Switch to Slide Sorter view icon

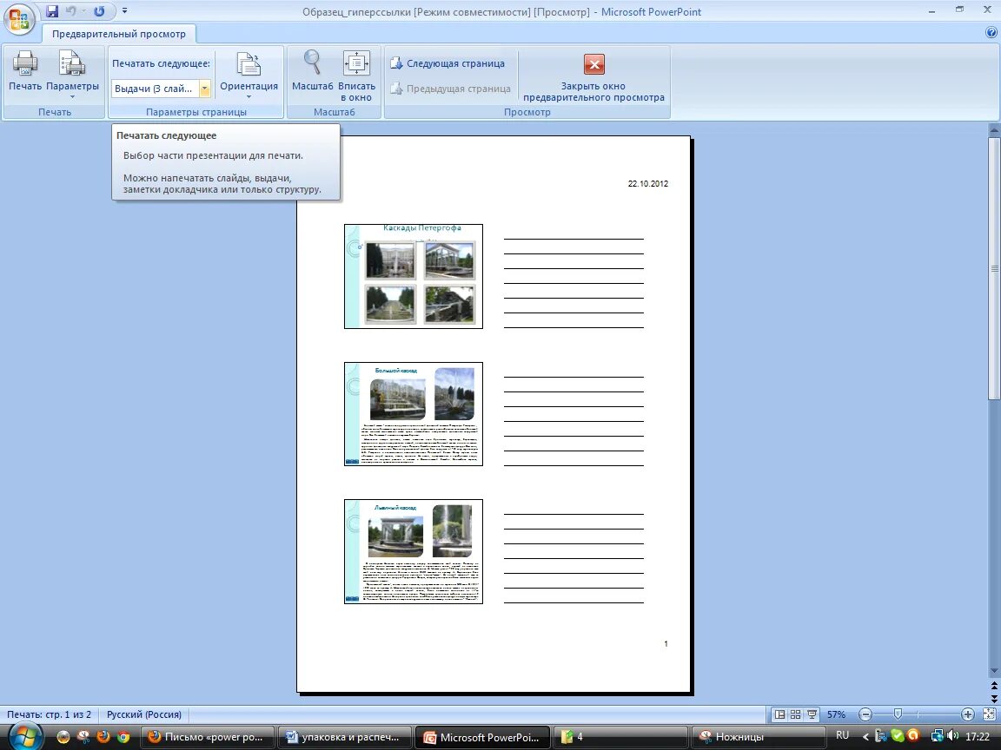(x=795, y=714)
